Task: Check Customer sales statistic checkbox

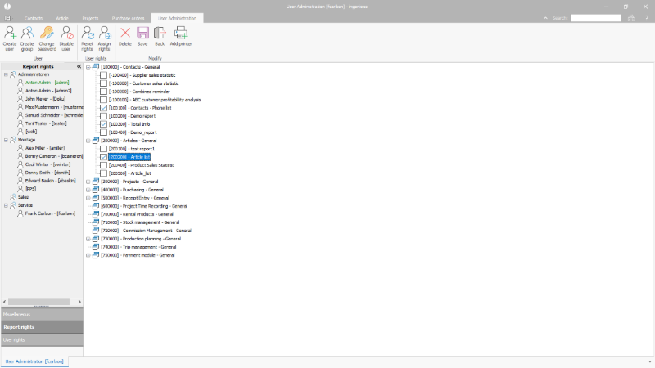Action: pos(104,83)
